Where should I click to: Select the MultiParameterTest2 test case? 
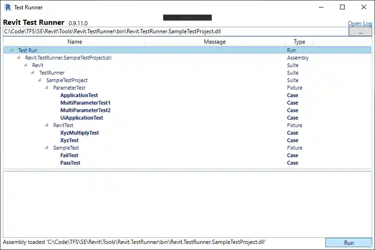point(85,110)
